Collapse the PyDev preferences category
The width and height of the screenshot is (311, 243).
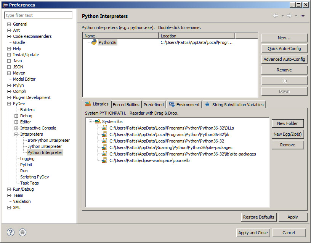9,104
